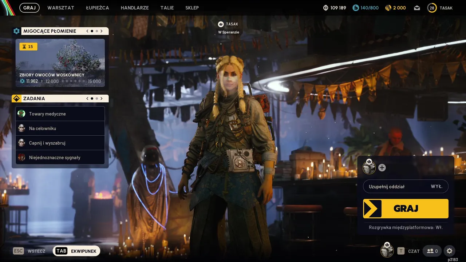Viewport: 466px width, 262px height.
Task: Click the ESC Wstecz back button
Action: click(29, 251)
